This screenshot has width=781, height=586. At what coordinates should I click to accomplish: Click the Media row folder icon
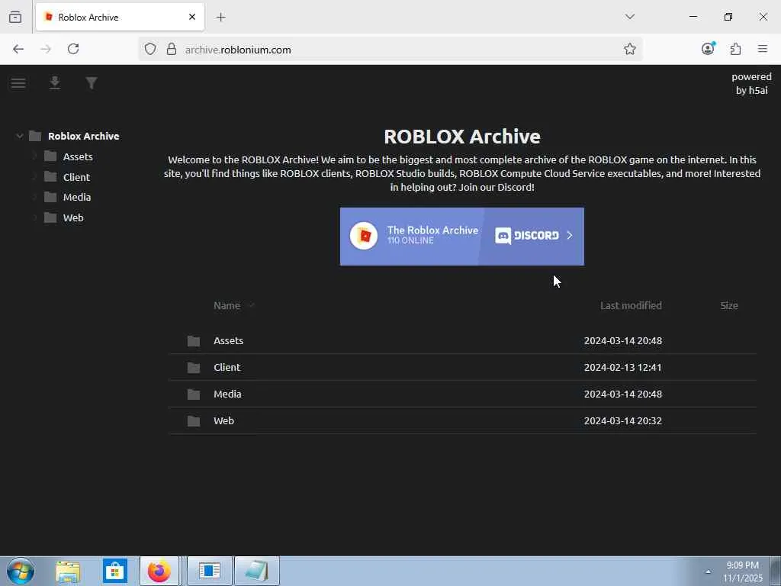tap(194, 394)
